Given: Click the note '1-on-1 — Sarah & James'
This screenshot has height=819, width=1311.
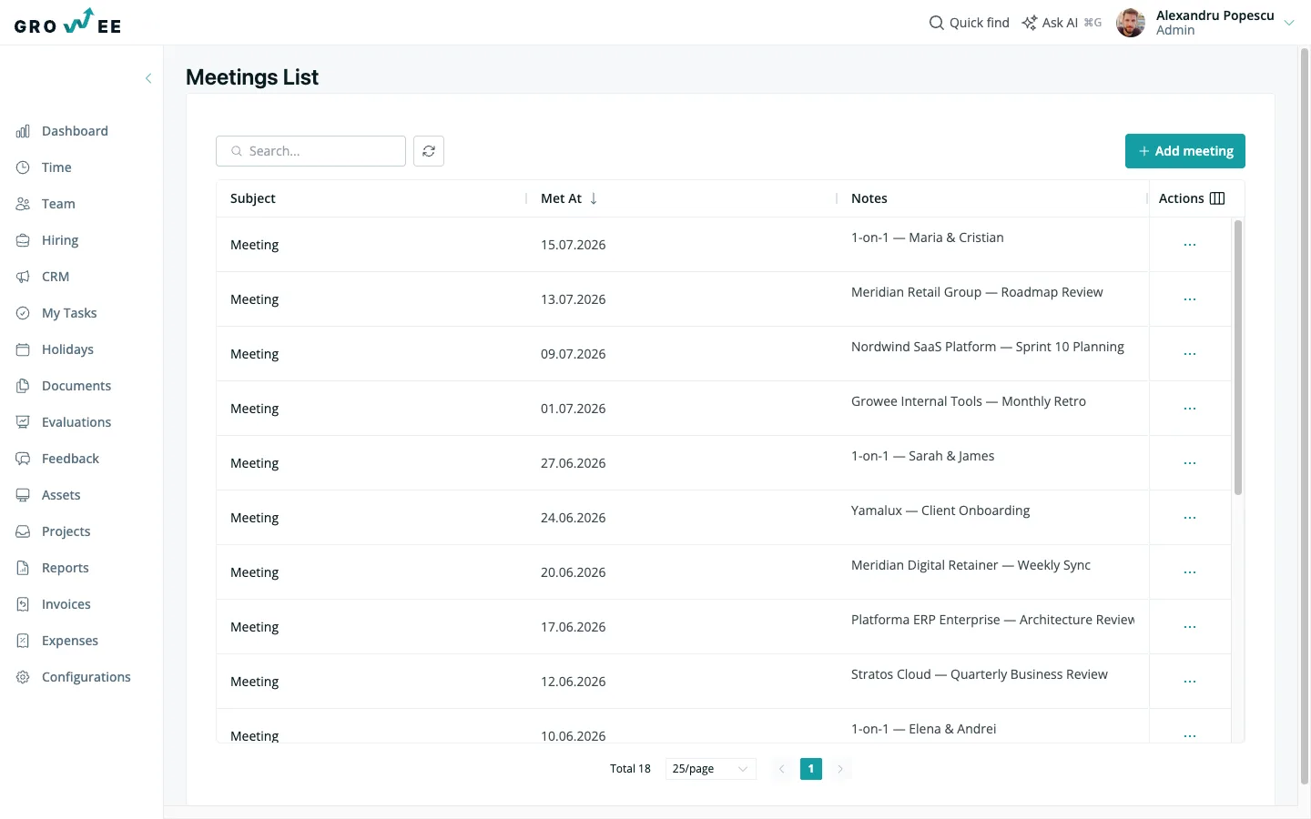Looking at the screenshot, I should pos(922,456).
